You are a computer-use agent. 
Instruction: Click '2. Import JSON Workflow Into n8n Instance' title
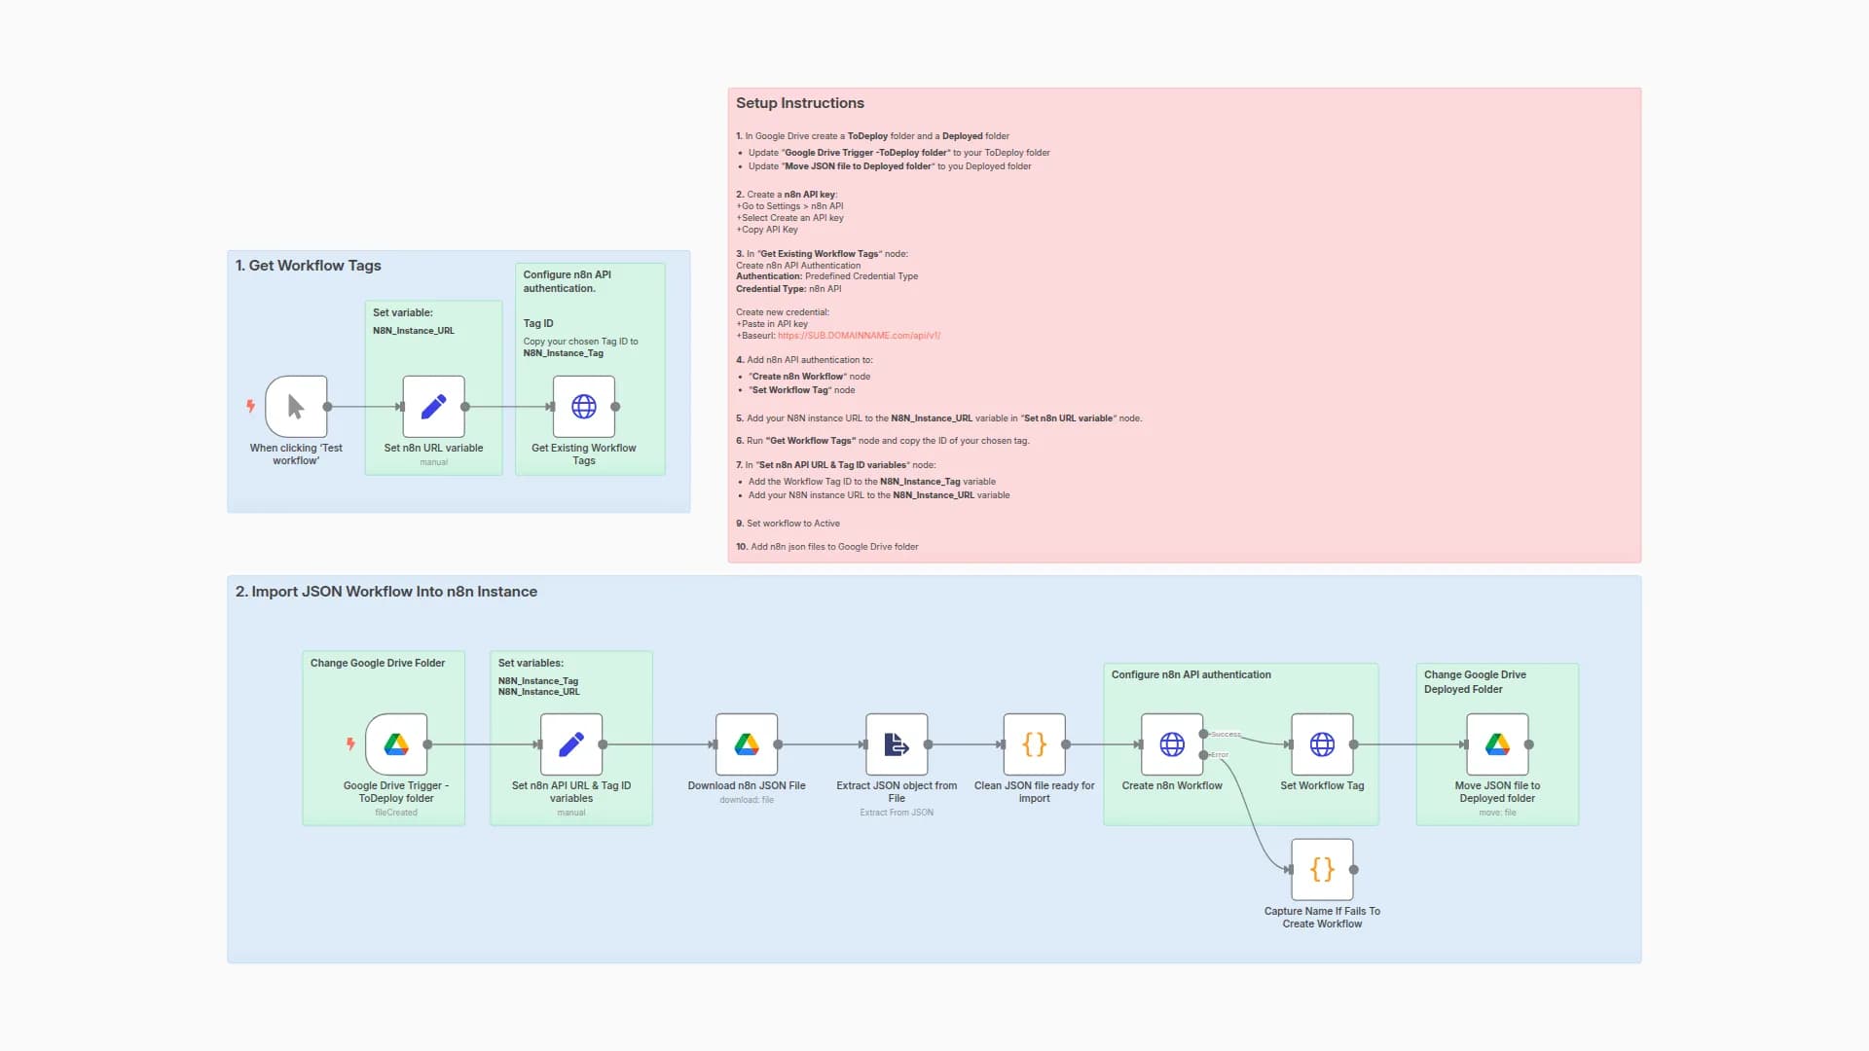click(x=386, y=592)
